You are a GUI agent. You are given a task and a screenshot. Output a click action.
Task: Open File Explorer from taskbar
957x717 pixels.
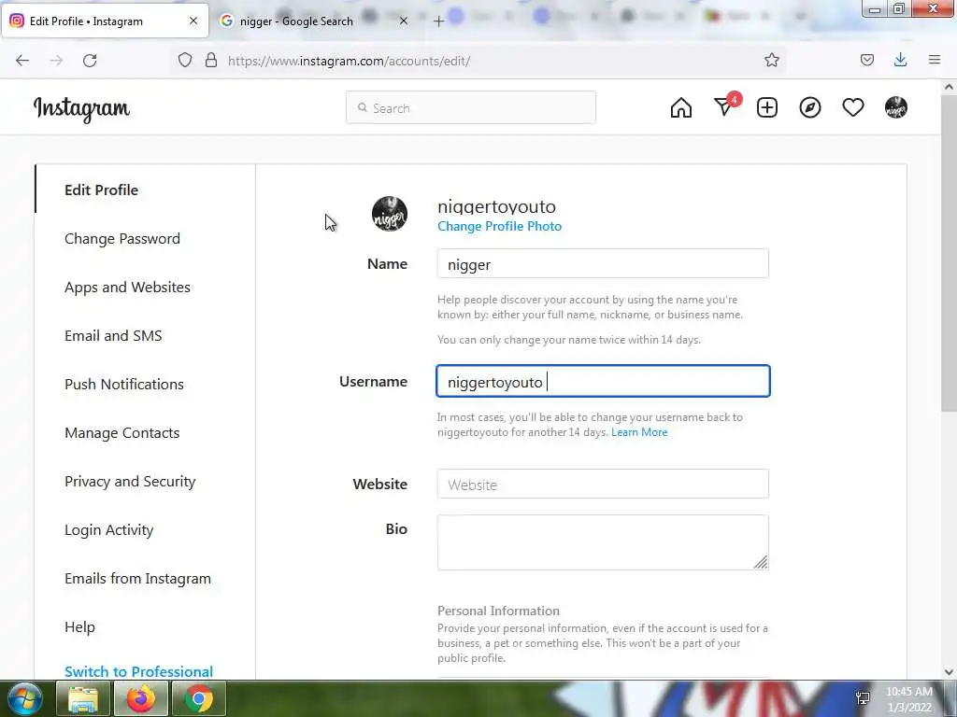pyautogui.click(x=83, y=698)
